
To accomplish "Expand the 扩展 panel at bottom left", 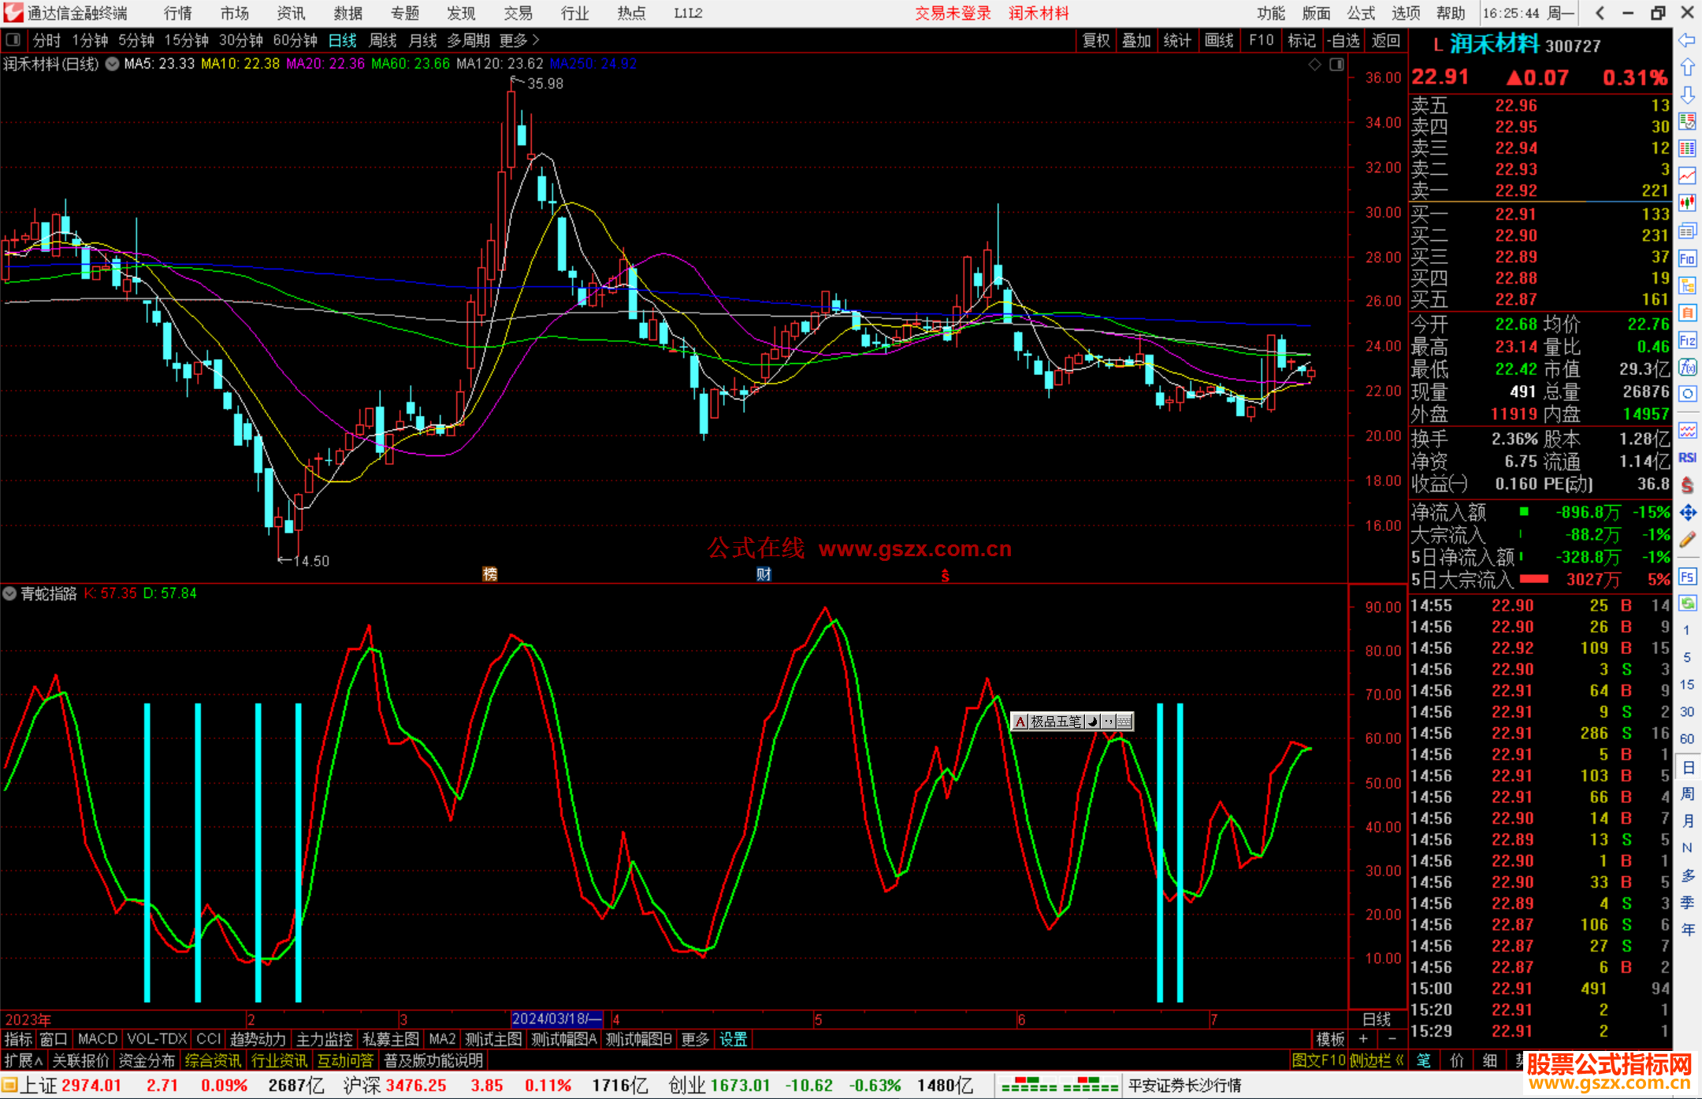I will pos(24,1061).
